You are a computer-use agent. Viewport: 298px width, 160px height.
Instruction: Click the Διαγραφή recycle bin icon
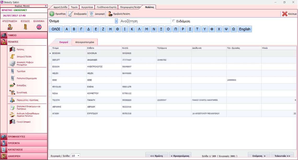pos(91,14)
